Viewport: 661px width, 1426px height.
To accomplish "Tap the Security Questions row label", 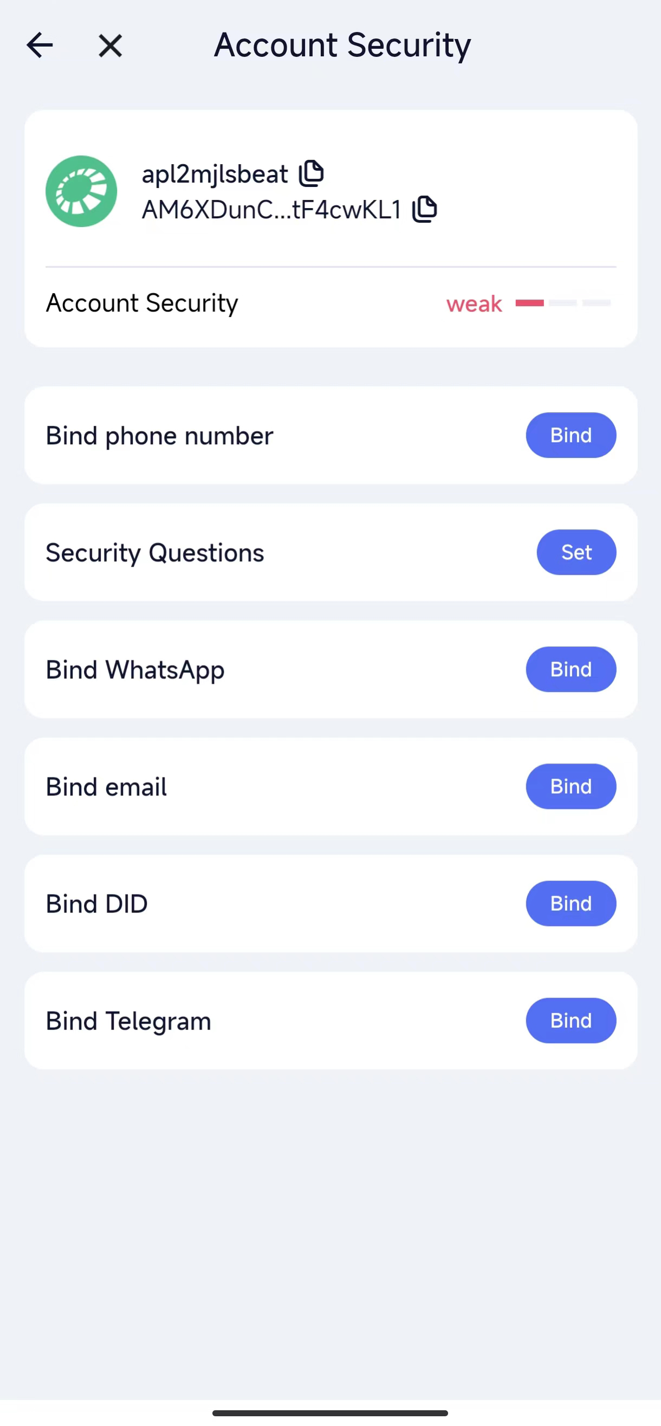I will (155, 553).
